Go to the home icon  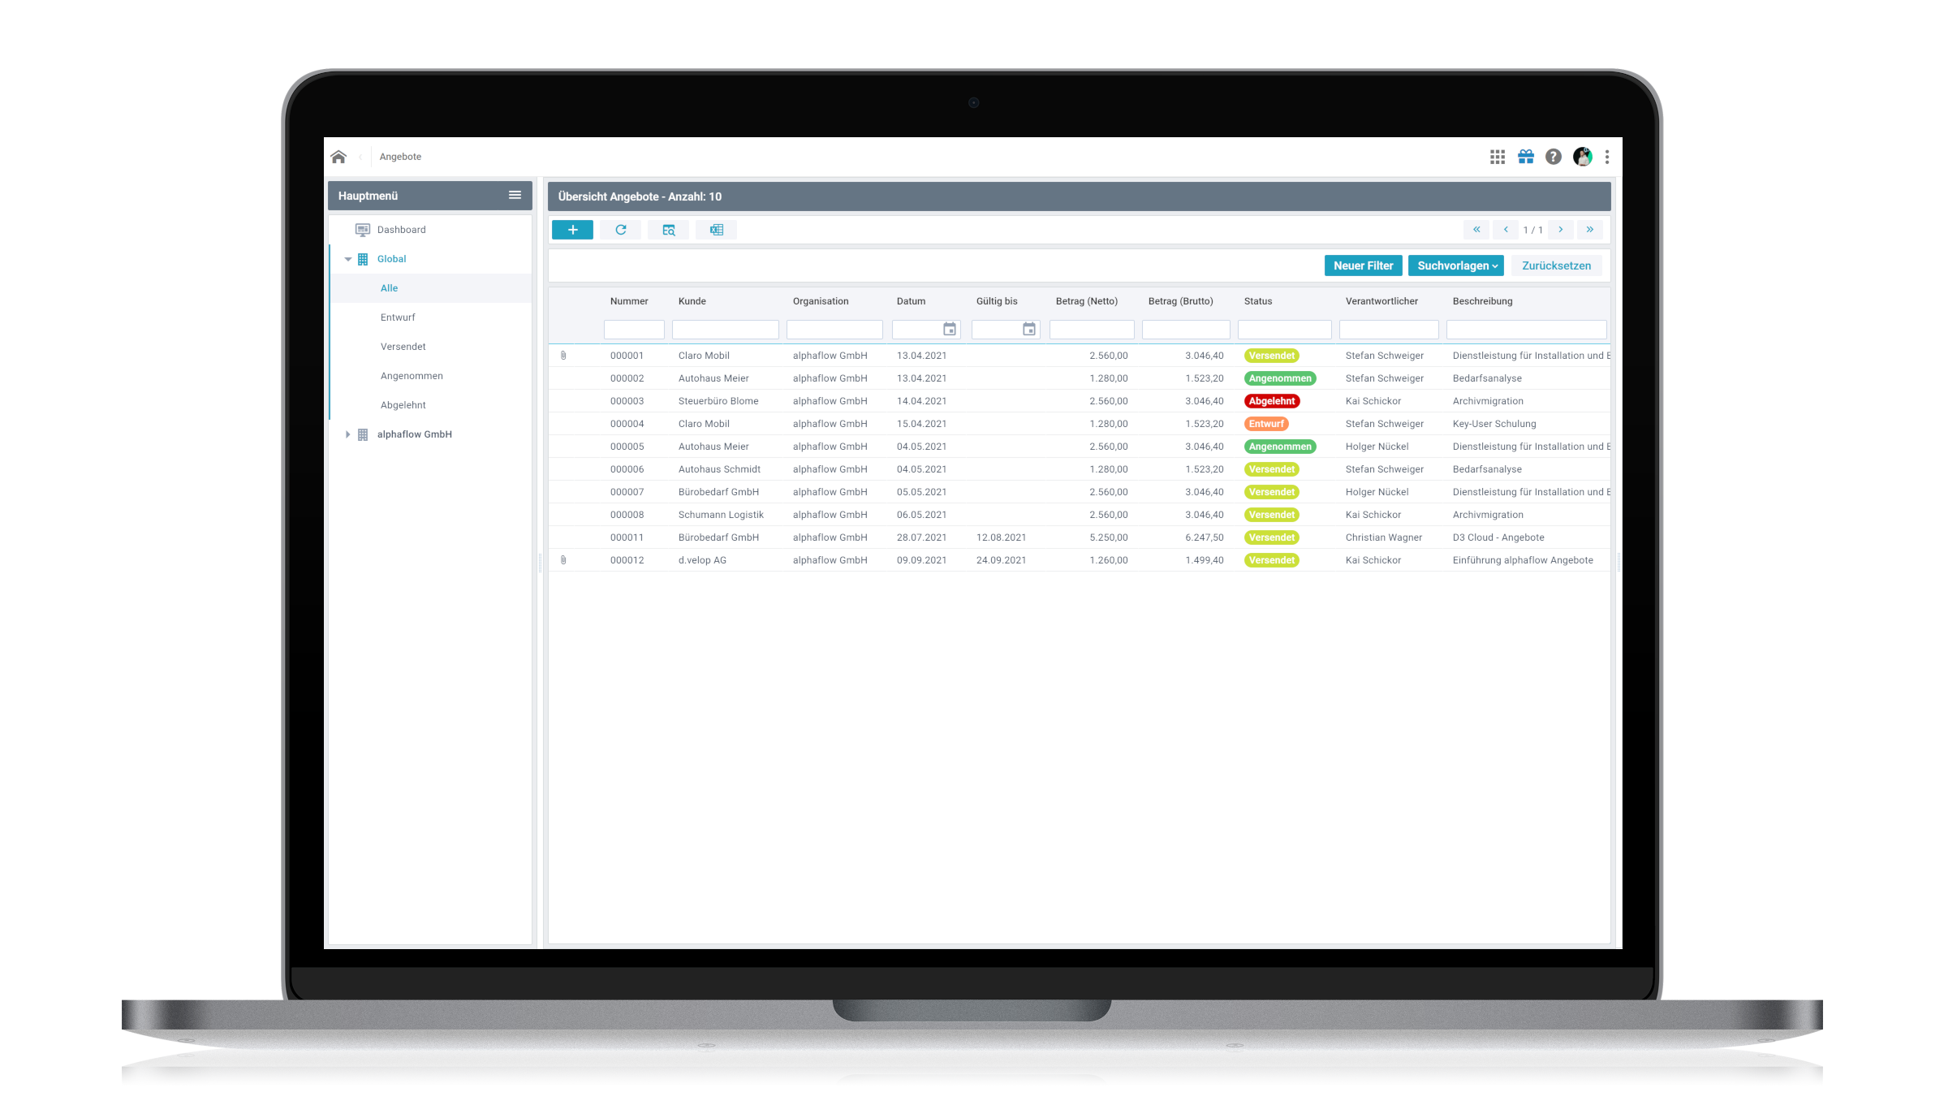pyautogui.click(x=338, y=157)
